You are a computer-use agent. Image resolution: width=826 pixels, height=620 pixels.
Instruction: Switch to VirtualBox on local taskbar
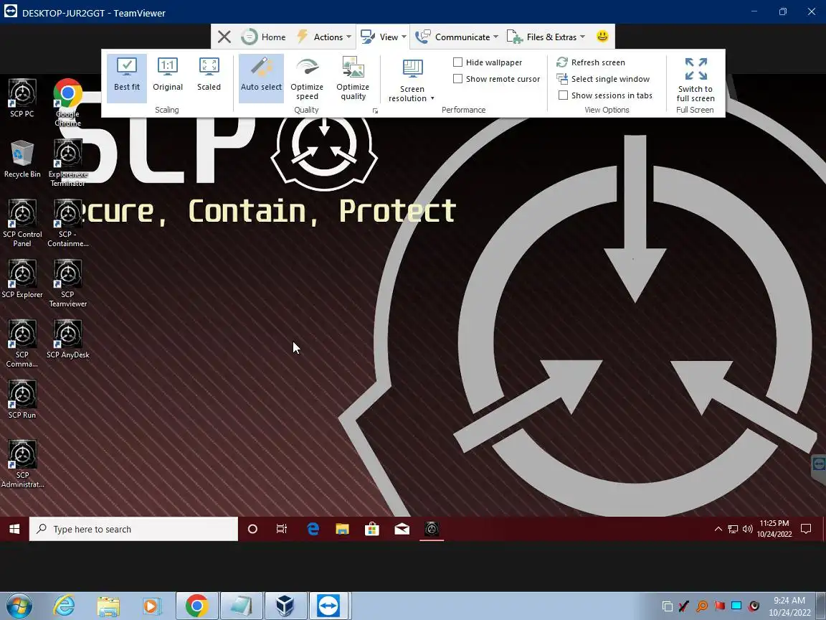pos(285,606)
